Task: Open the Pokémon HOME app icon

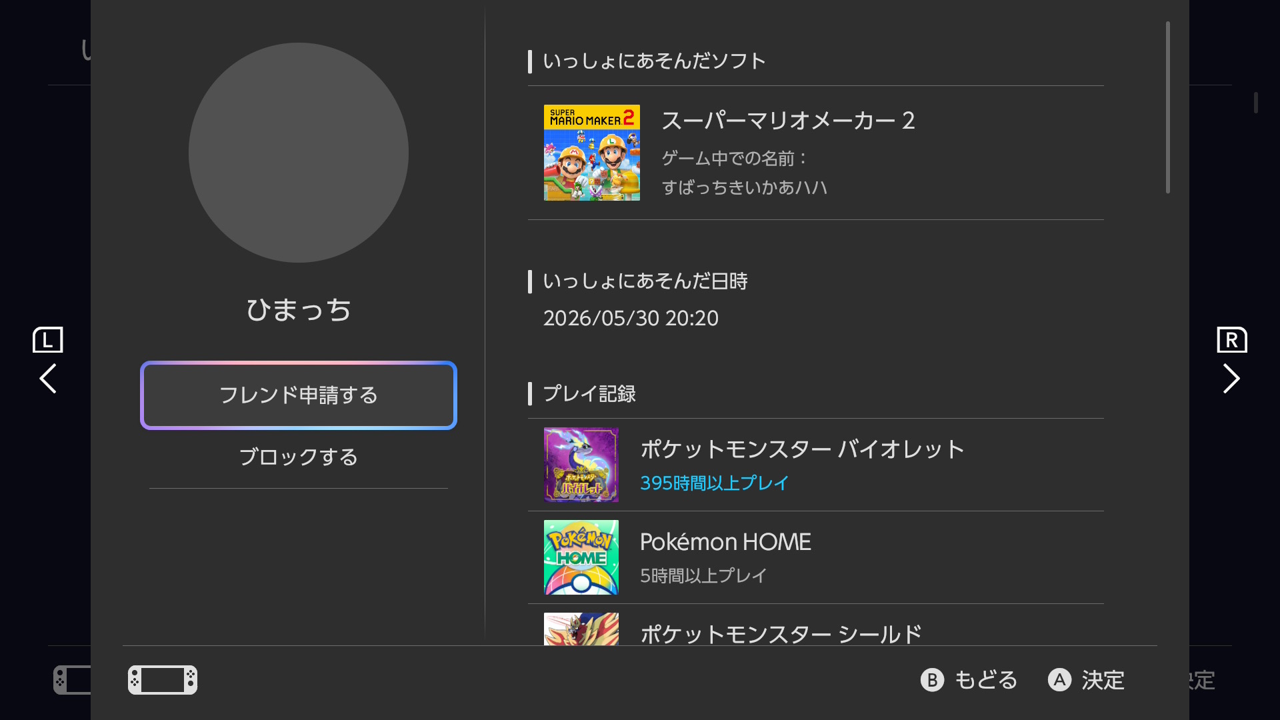Action: (581, 557)
